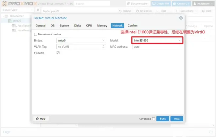Open the Bridge vmbr0 dropdown
The width and height of the screenshot is (216, 137).
103,41
